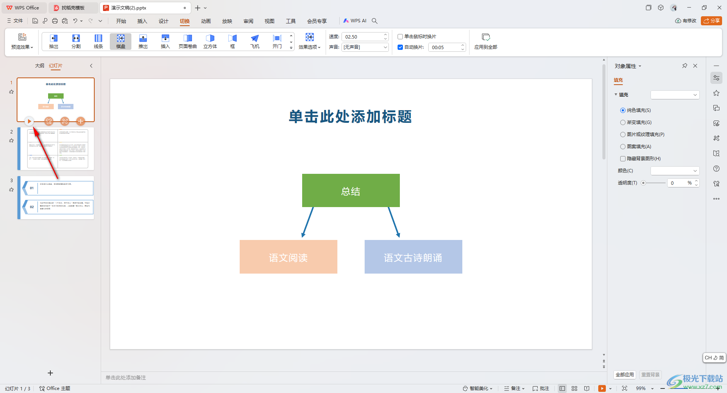Switch to 大纲 outline tab
727x393 pixels.
(x=40, y=66)
